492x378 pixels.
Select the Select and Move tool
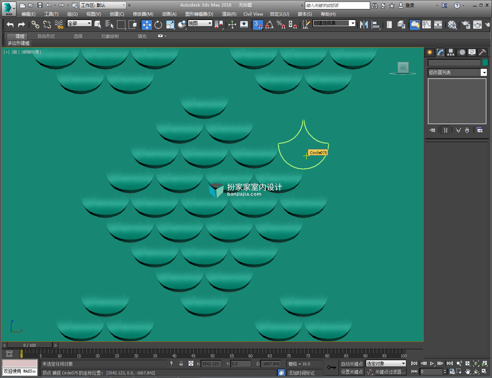(x=147, y=25)
